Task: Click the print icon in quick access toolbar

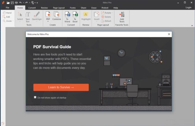Action: tap(16, 3)
